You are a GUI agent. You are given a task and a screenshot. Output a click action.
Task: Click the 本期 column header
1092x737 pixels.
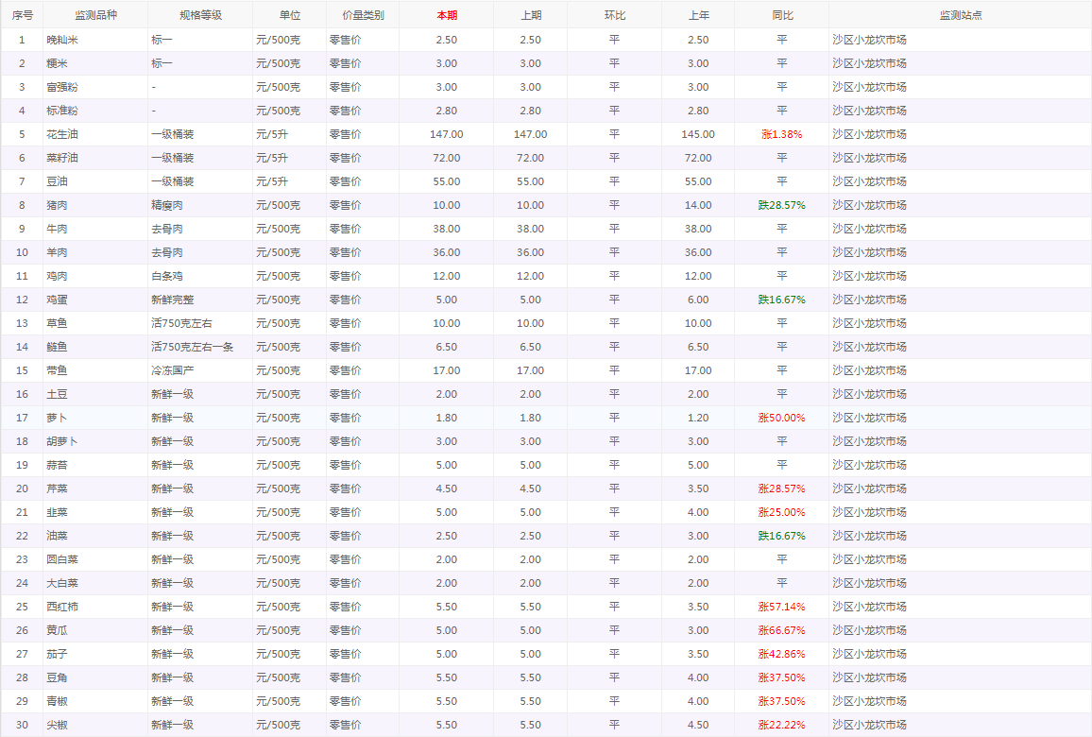[446, 15]
